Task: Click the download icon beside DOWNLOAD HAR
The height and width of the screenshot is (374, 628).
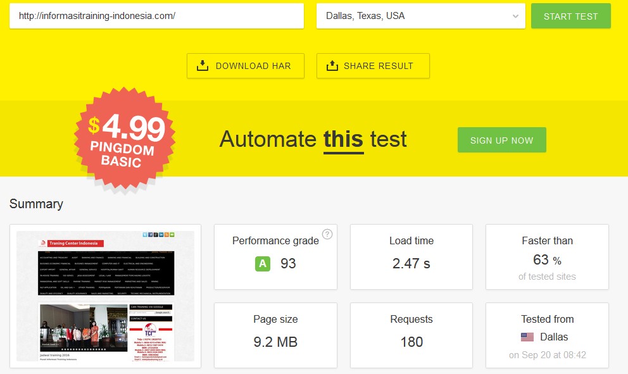Action: coord(203,65)
